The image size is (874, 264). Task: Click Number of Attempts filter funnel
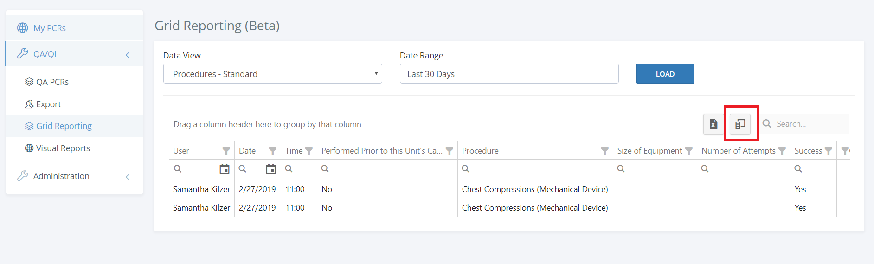point(782,151)
